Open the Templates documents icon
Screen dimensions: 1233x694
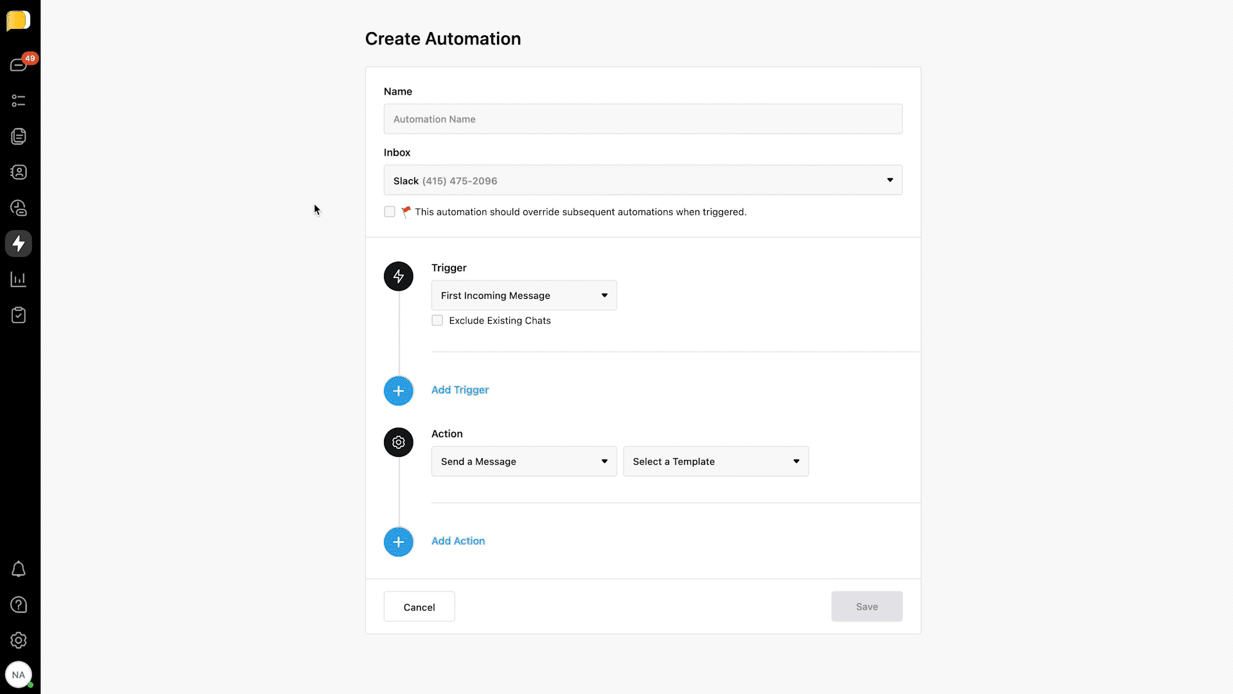19,136
